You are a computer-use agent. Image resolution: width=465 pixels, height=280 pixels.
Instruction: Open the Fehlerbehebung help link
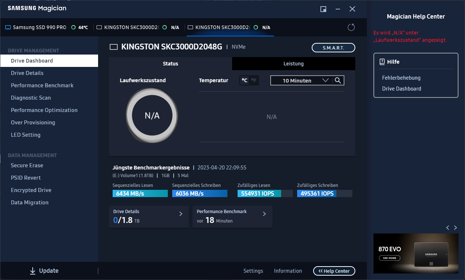(x=401, y=78)
